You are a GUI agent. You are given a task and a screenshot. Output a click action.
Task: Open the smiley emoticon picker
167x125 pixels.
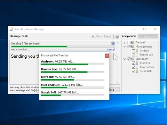117,36
